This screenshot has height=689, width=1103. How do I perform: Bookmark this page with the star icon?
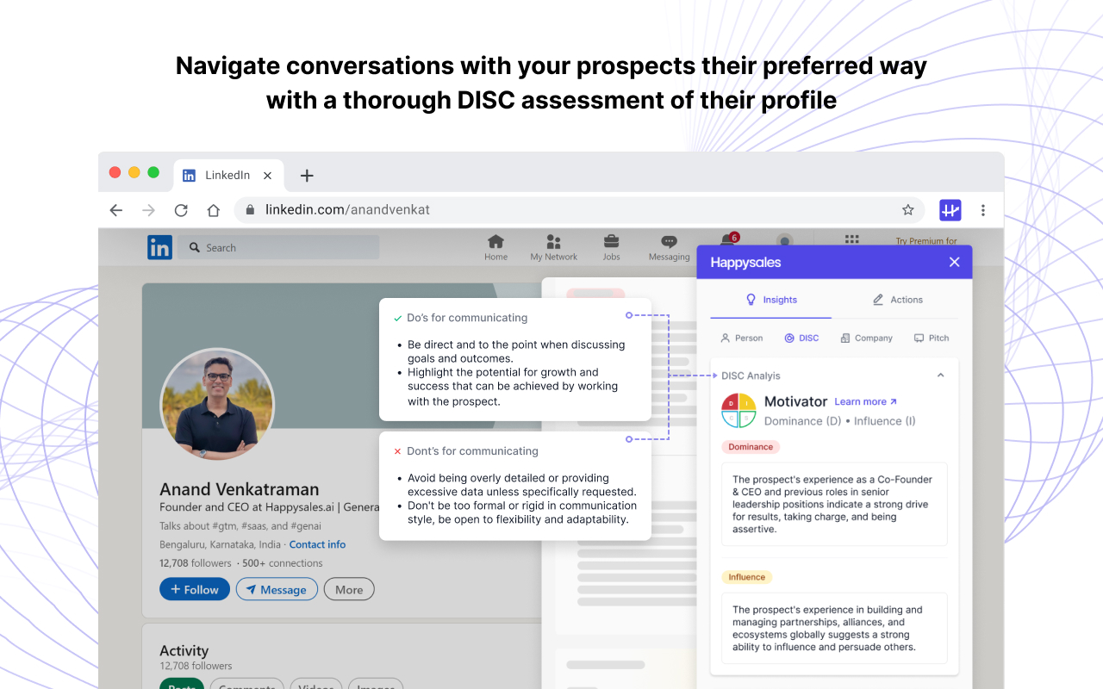[x=907, y=210]
